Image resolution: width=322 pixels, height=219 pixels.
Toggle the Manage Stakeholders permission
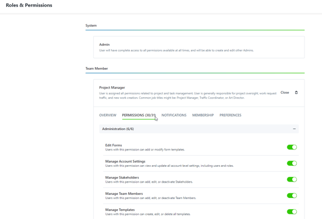tap(292, 179)
